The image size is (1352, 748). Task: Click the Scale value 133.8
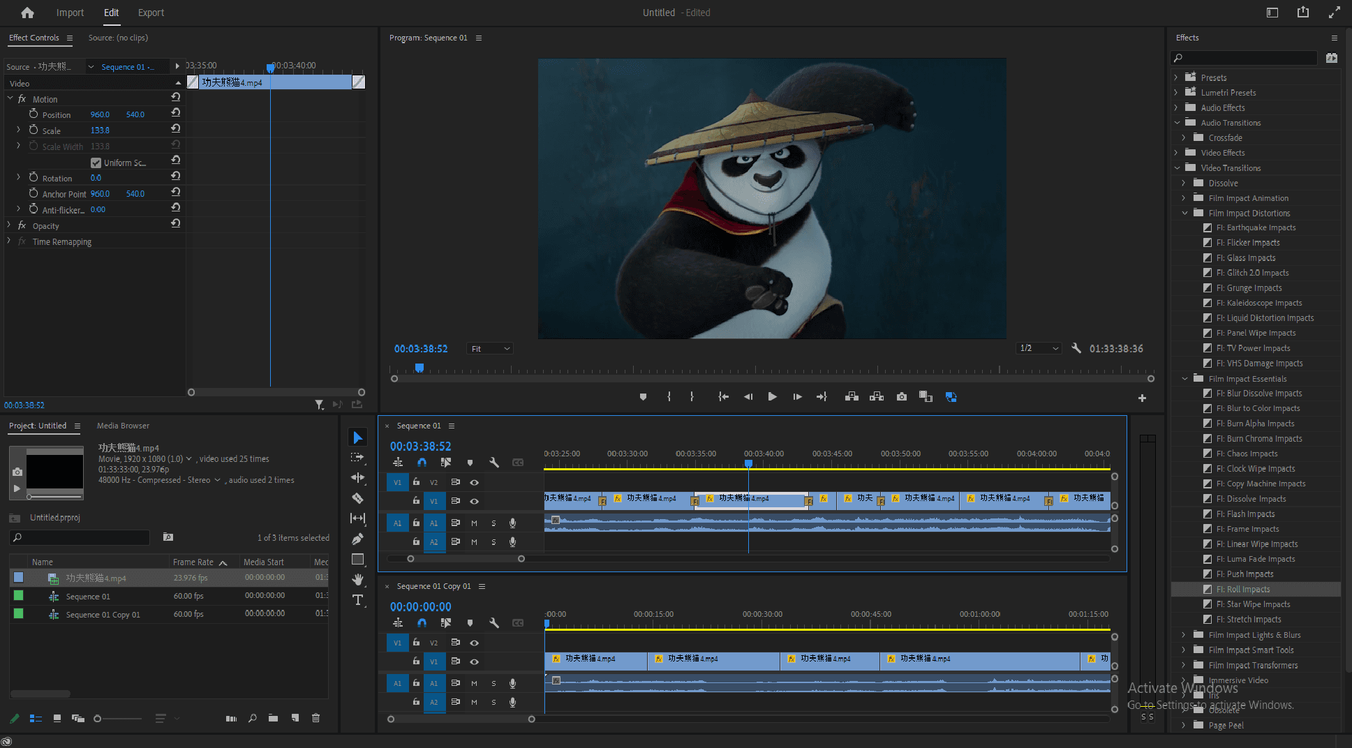100,130
